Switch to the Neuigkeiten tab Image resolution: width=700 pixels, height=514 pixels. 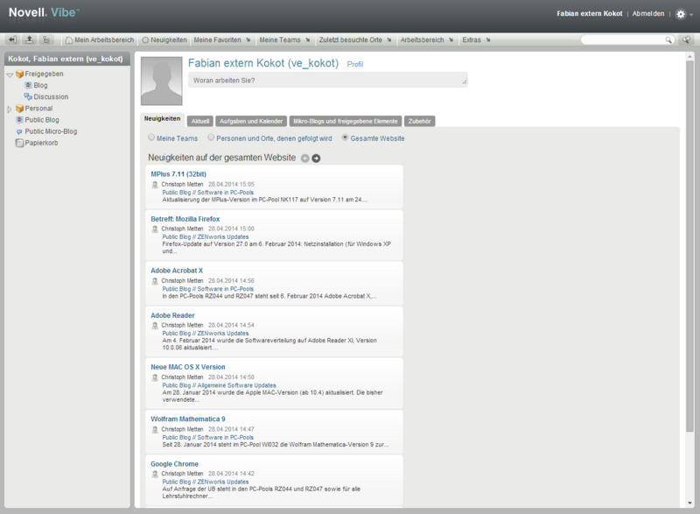tap(163, 119)
